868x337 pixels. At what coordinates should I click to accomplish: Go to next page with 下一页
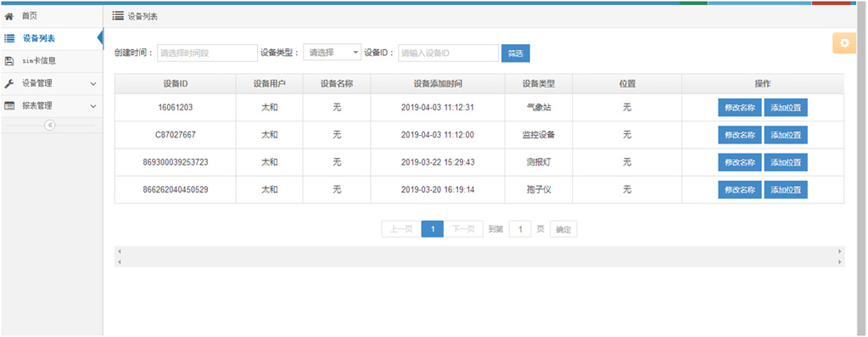463,229
